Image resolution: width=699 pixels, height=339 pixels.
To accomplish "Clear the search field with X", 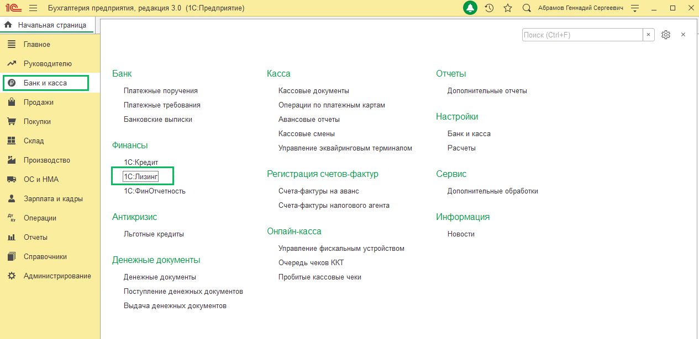I will pos(649,35).
